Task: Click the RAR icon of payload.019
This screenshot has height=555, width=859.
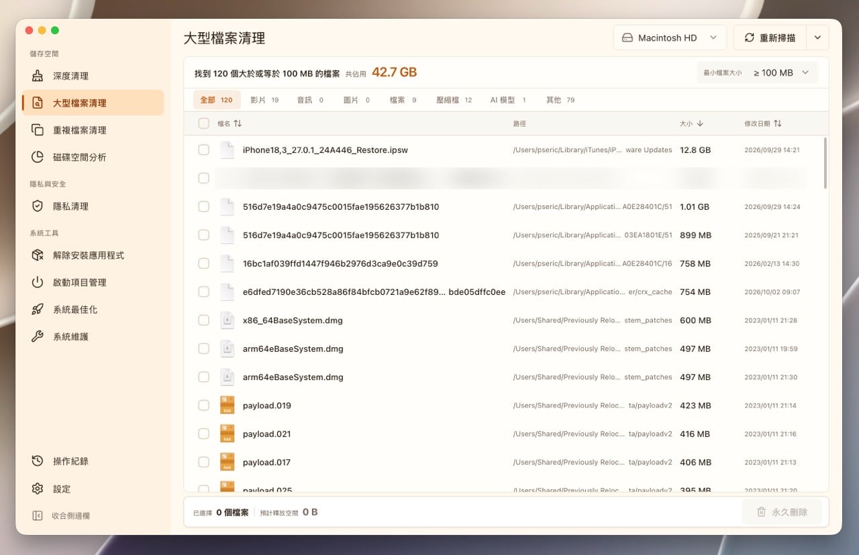Action: [x=227, y=406]
